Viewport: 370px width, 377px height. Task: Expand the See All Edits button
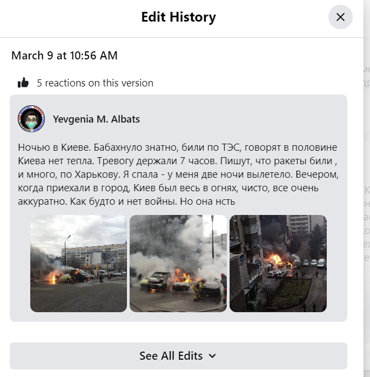[x=178, y=356]
